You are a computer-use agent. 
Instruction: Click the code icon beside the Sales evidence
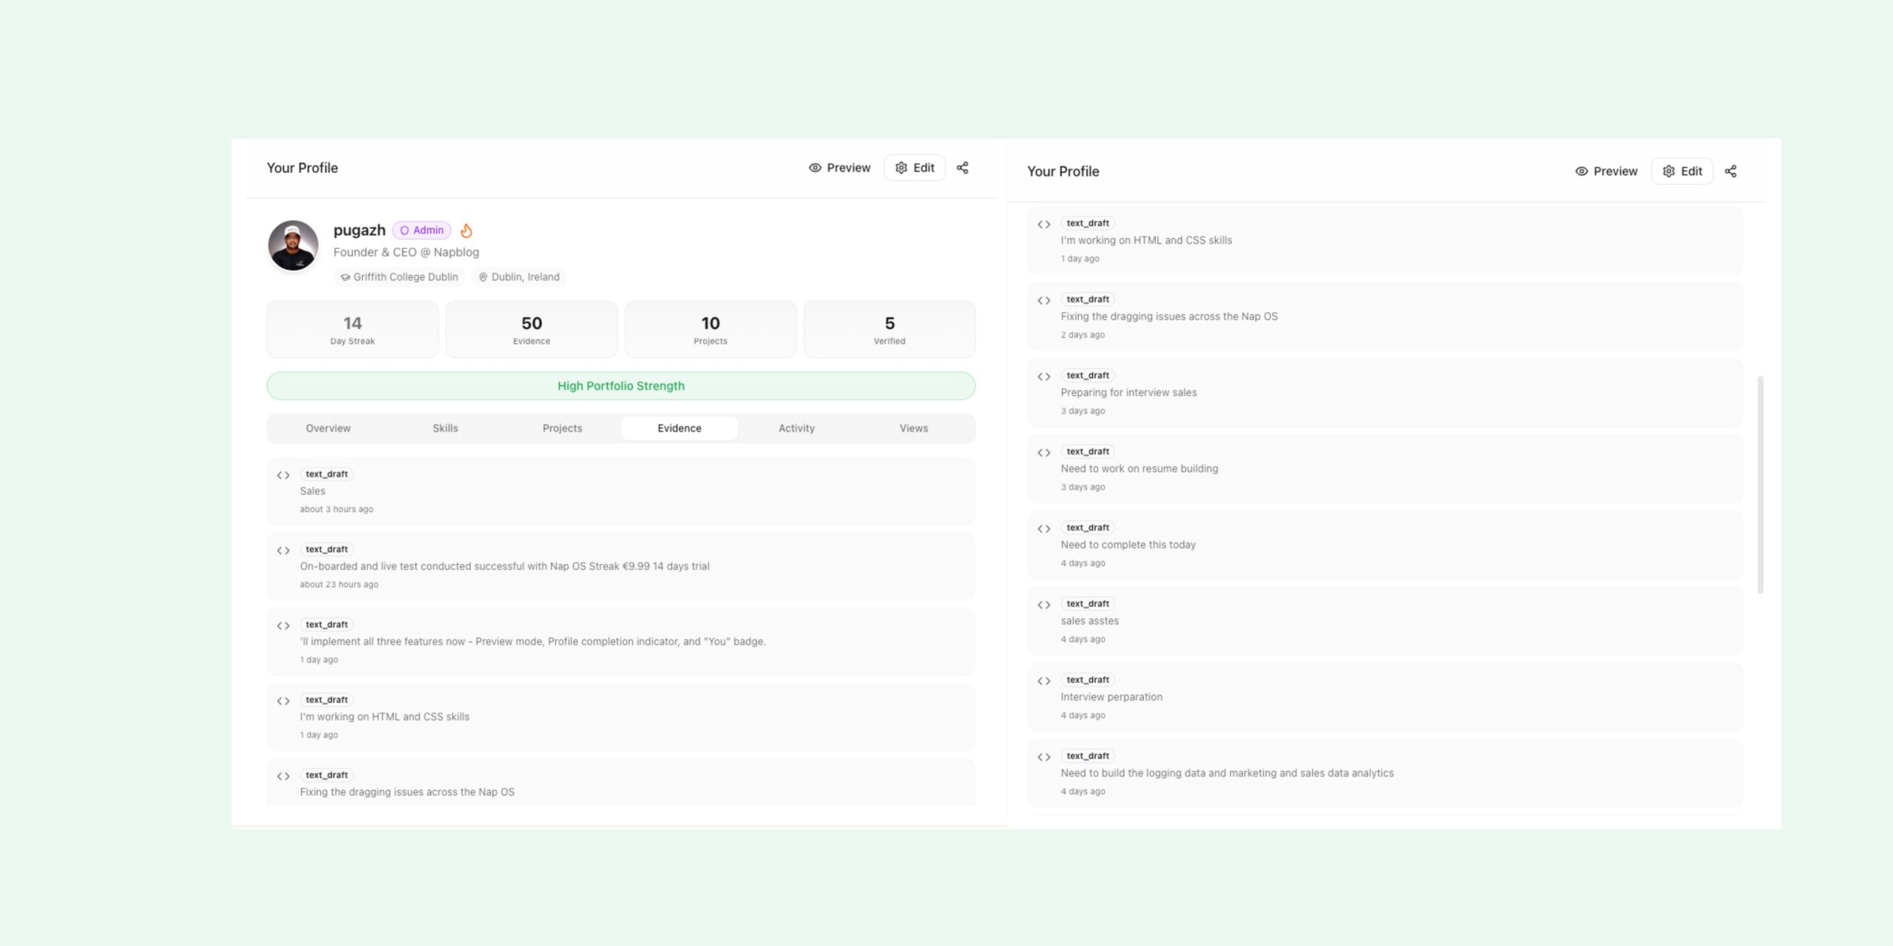283,475
